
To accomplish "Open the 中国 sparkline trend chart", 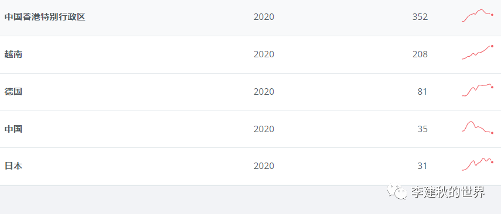I will point(478,127).
